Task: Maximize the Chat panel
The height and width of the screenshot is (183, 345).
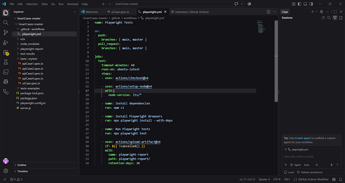Action: click(335, 12)
